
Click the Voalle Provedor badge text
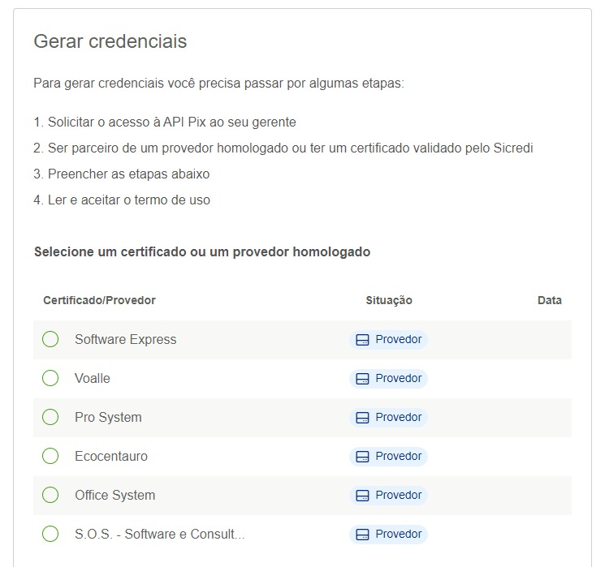pos(399,378)
